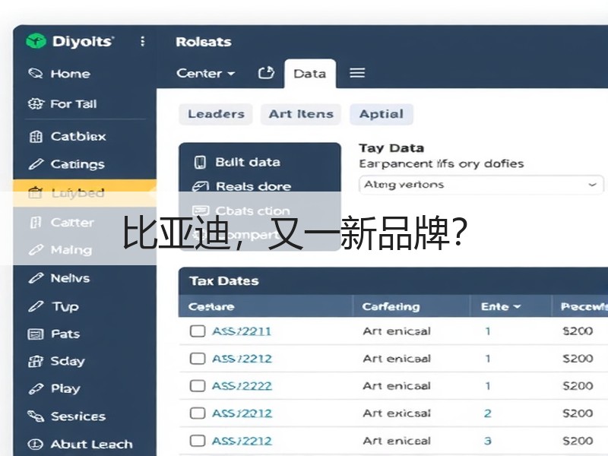Screen dimensions: 608x456
Task: Click Art enicaal cell in ASS/2222 row
Action: [397, 386]
